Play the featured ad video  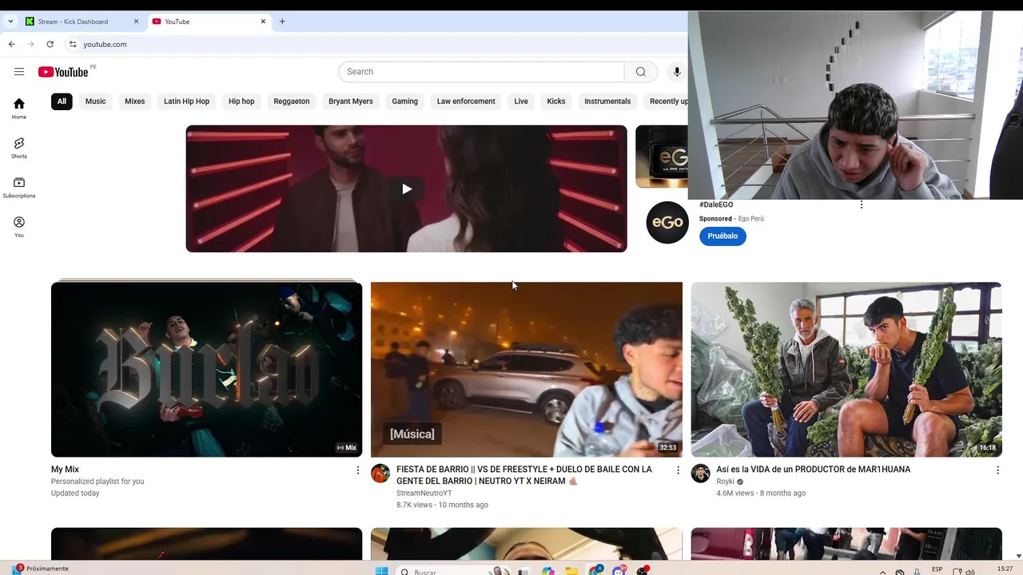(406, 188)
